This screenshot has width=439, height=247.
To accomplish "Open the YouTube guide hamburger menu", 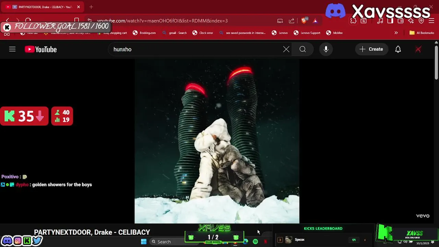I will pyautogui.click(x=12, y=49).
